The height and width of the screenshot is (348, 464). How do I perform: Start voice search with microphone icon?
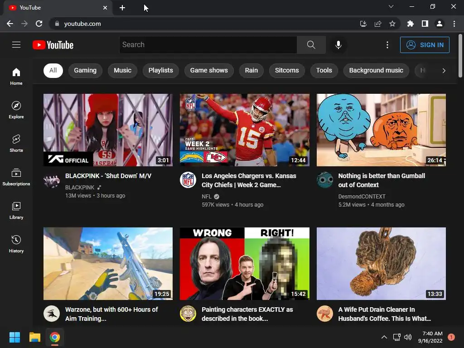click(338, 45)
